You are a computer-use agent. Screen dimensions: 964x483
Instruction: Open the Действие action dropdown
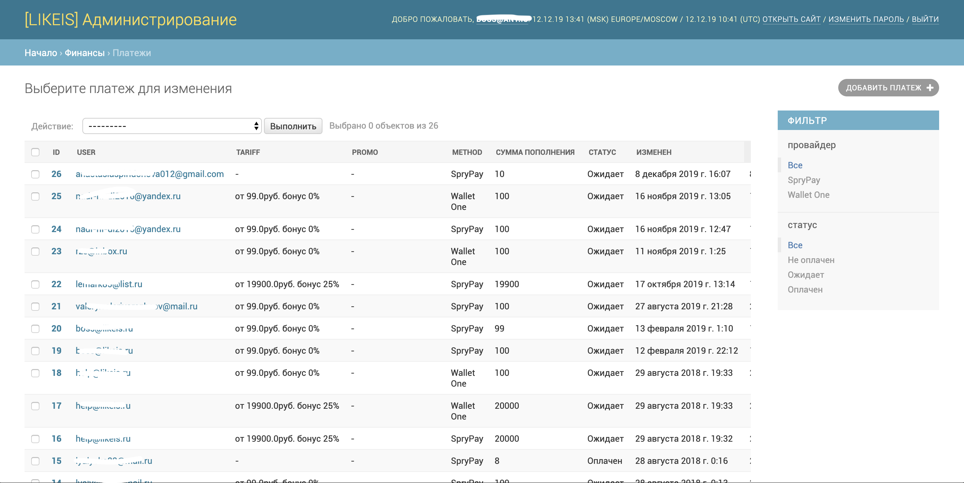[172, 126]
